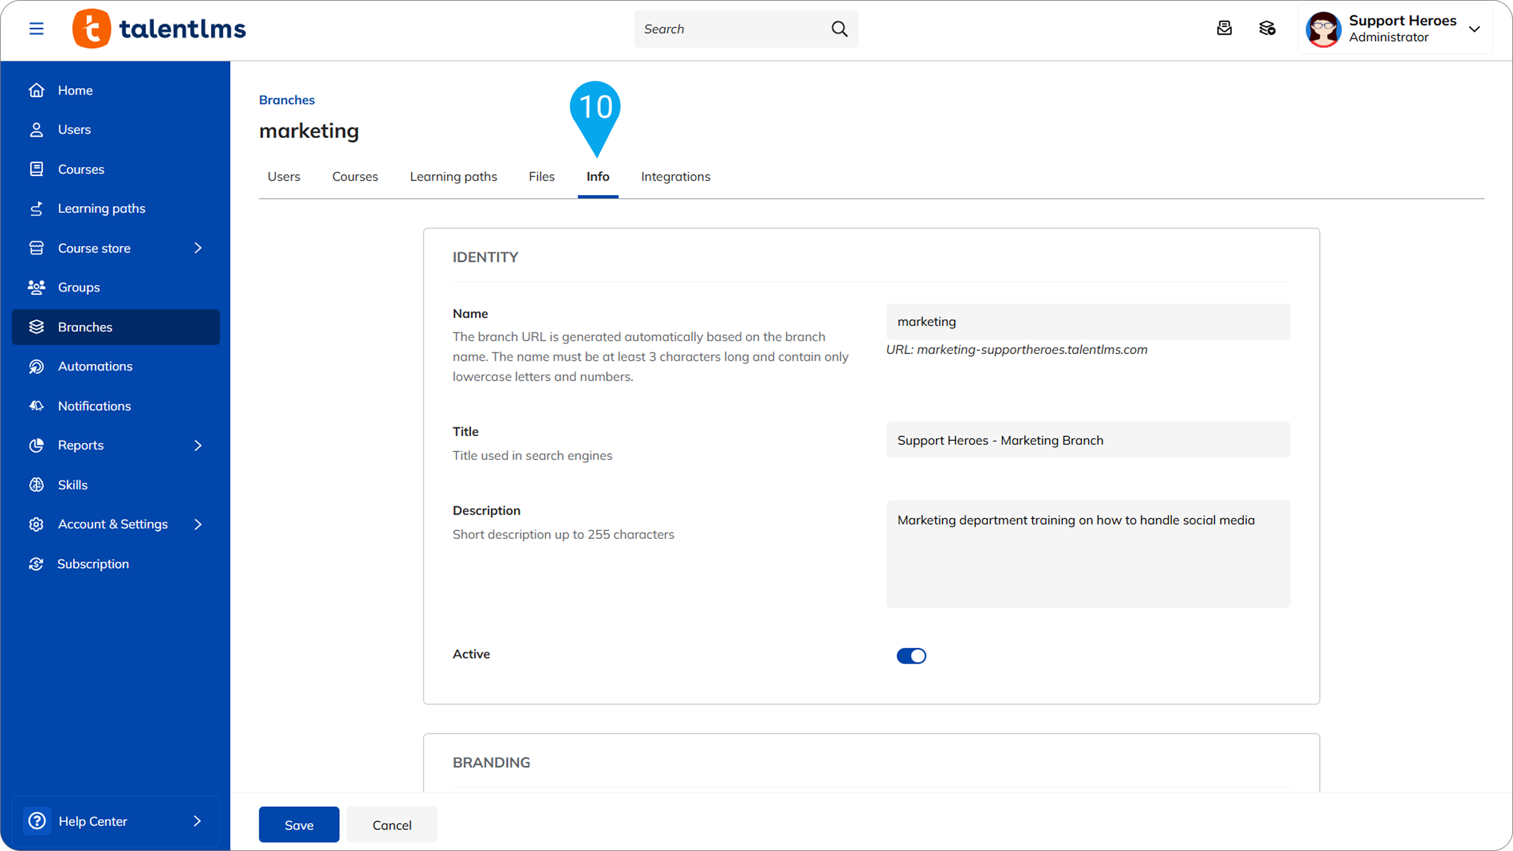This screenshot has height=851, width=1513.
Task: Click the Automations sidebar icon
Action: point(36,366)
